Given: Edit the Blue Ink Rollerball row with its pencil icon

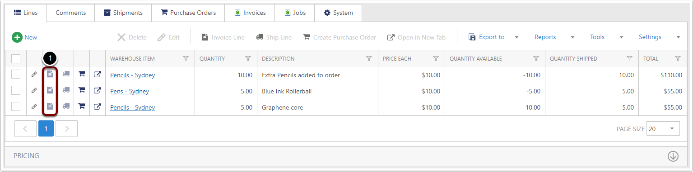Looking at the screenshot, I should (x=34, y=91).
